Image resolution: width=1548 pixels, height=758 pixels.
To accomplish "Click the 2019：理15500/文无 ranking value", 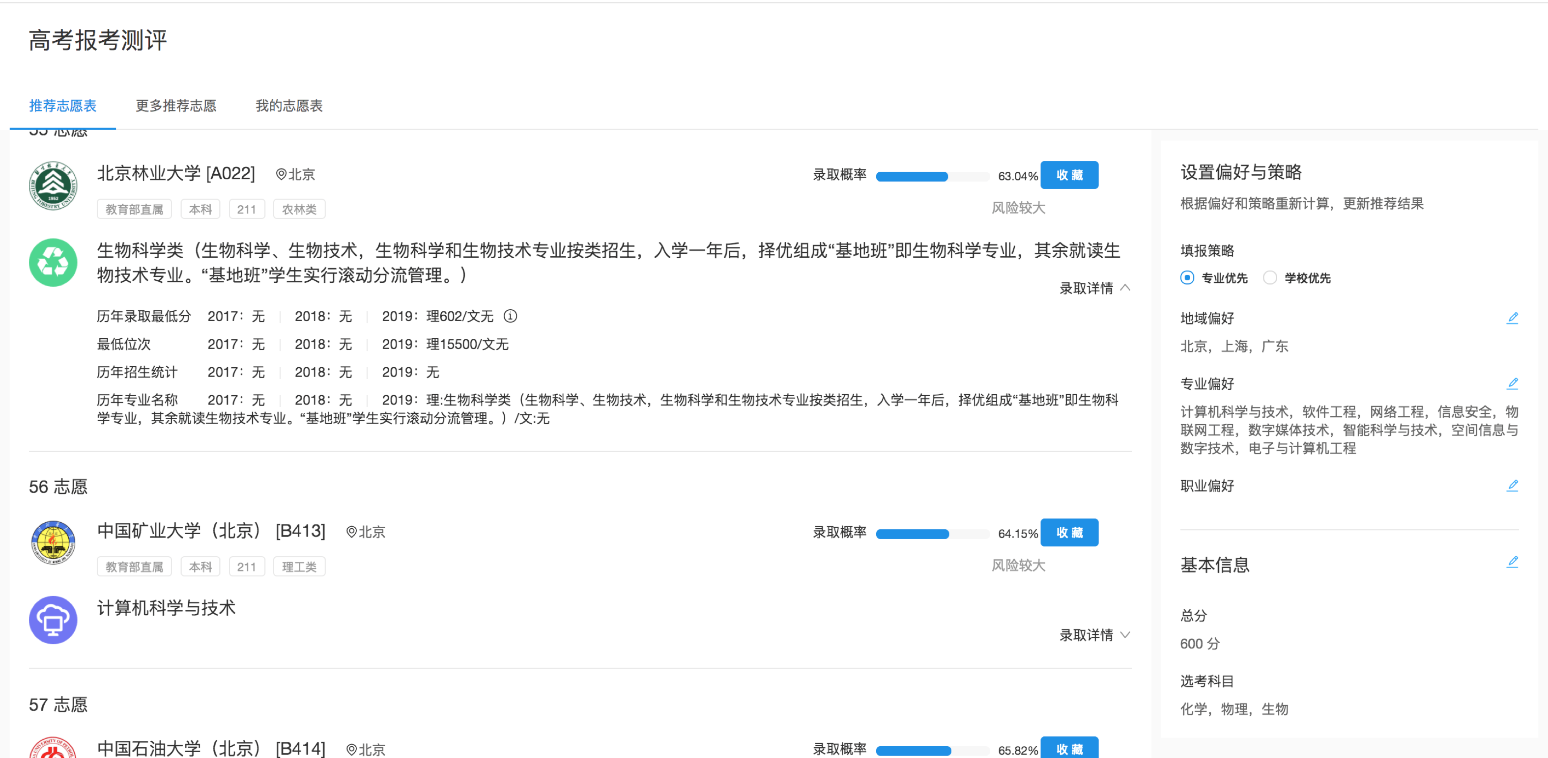I will [445, 344].
